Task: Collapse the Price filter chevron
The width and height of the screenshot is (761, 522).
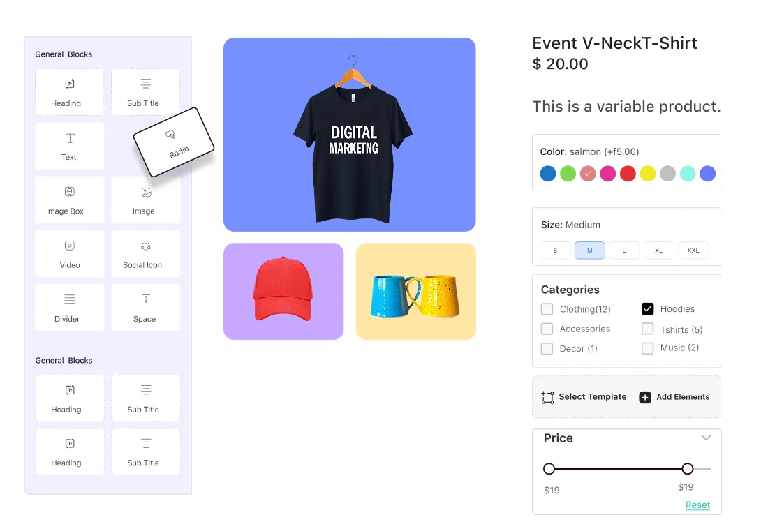Action: tap(706, 438)
